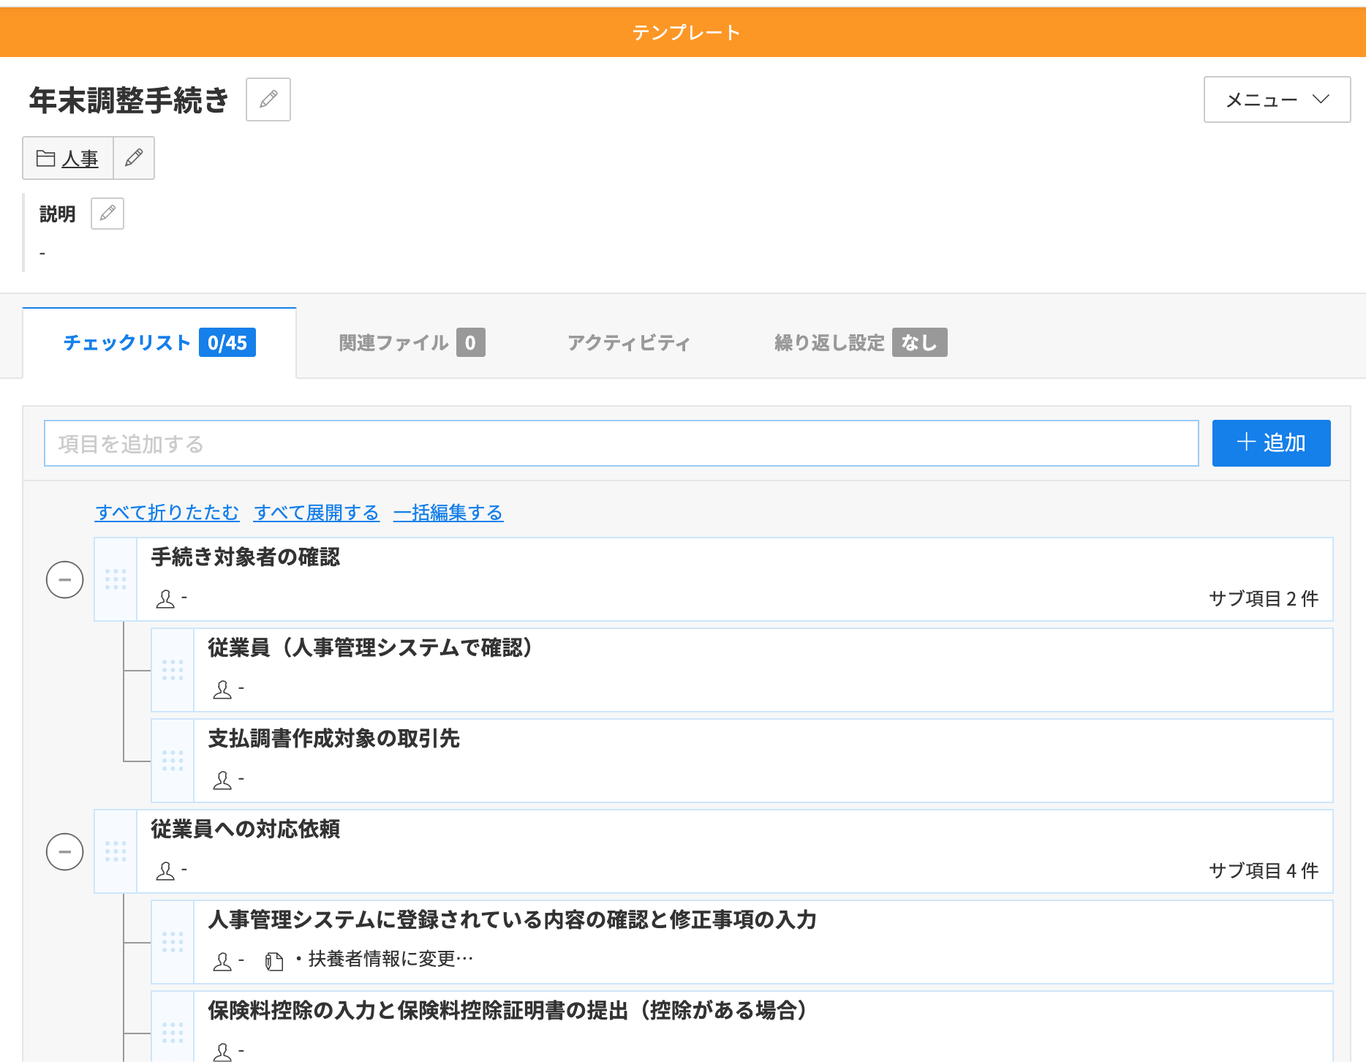Viewport: 1366px width, 1062px height.
Task: Click drag handle for 従業員への対応依頼
Action: point(116,851)
